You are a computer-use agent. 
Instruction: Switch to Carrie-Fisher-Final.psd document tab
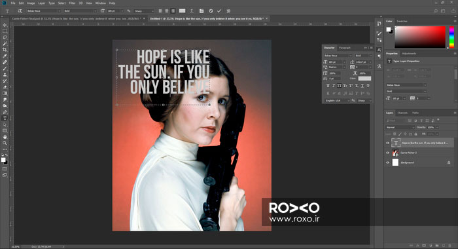(77, 18)
